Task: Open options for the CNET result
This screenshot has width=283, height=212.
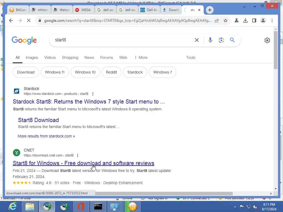Action: pyautogui.click(x=78, y=155)
